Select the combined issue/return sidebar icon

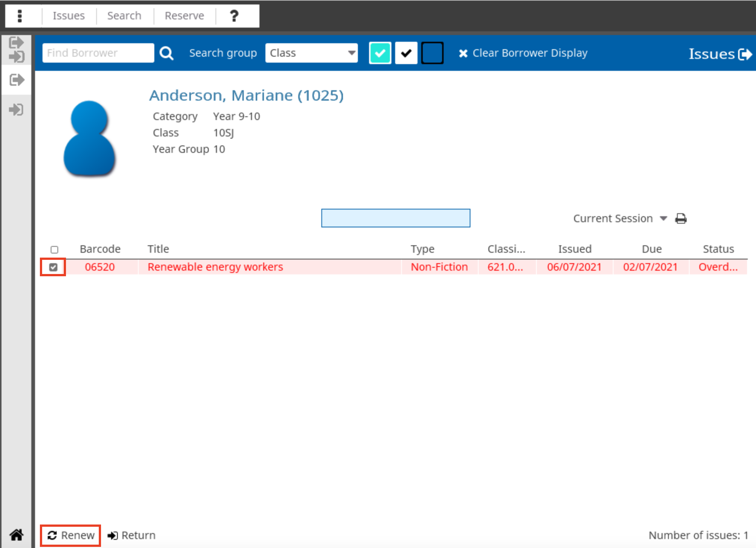click(16, 49)
